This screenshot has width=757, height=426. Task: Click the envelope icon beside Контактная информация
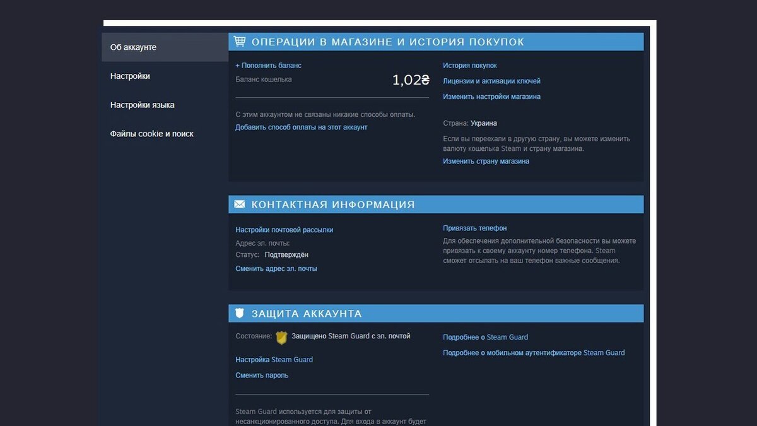240,204
